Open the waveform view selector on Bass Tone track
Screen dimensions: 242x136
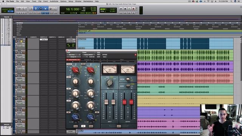(20, 44)
